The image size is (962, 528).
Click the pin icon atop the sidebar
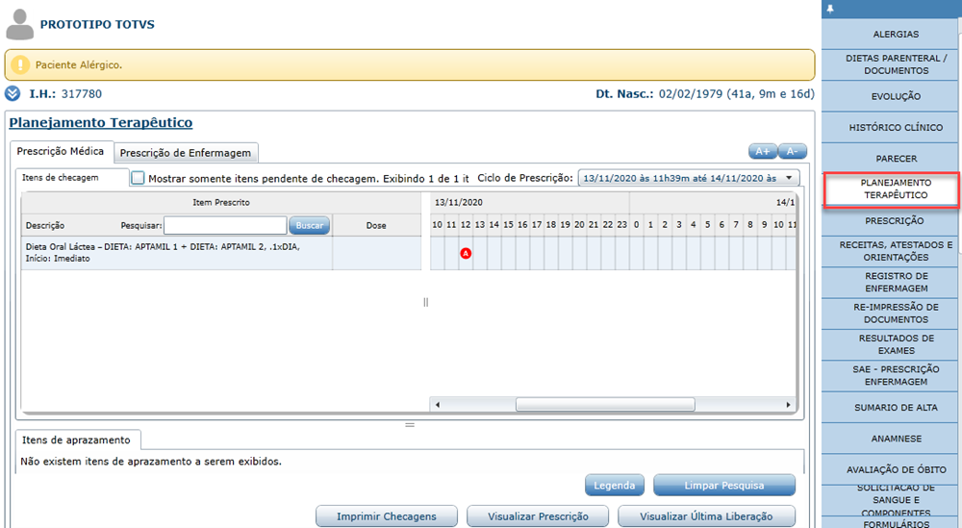pyautogui.click(x=830, y=9)
